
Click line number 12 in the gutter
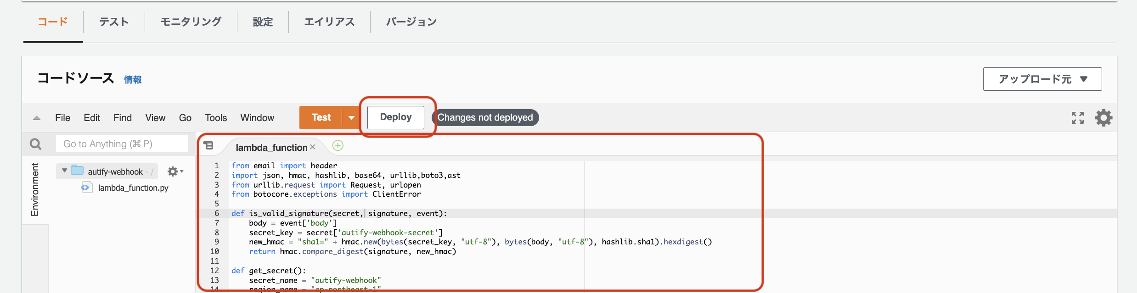[214, 271]
